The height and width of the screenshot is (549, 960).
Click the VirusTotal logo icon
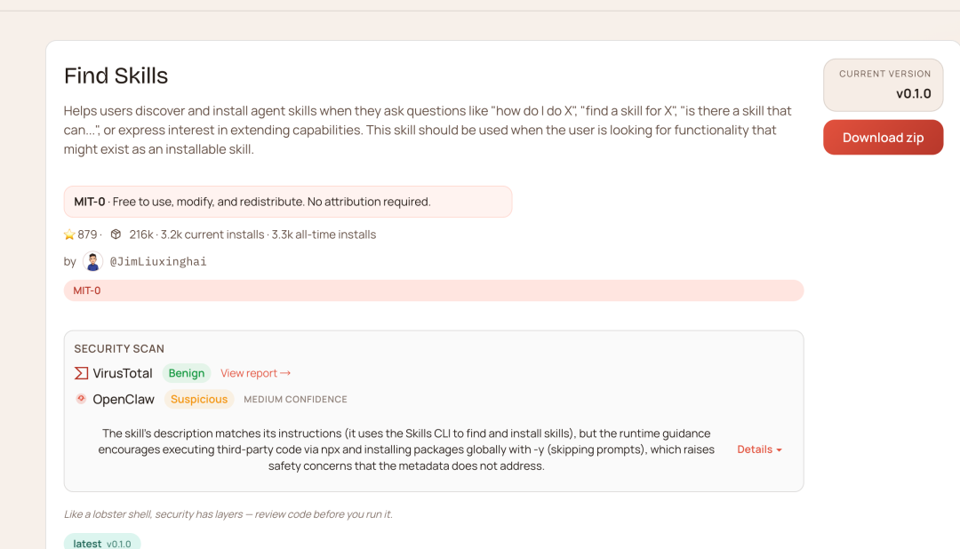click(x=81, y=373)
